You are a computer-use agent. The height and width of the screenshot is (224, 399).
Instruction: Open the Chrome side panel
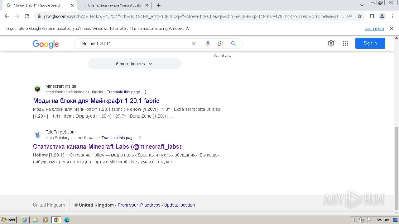(372, 16)
